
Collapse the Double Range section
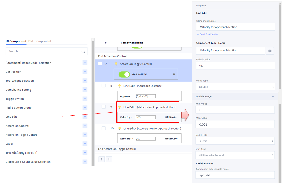click(x=273, y=97)
